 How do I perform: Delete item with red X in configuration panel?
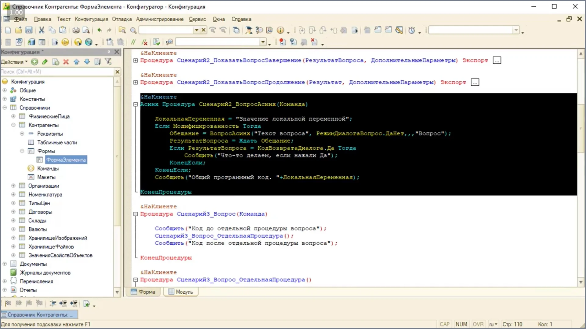coord(66,62)
